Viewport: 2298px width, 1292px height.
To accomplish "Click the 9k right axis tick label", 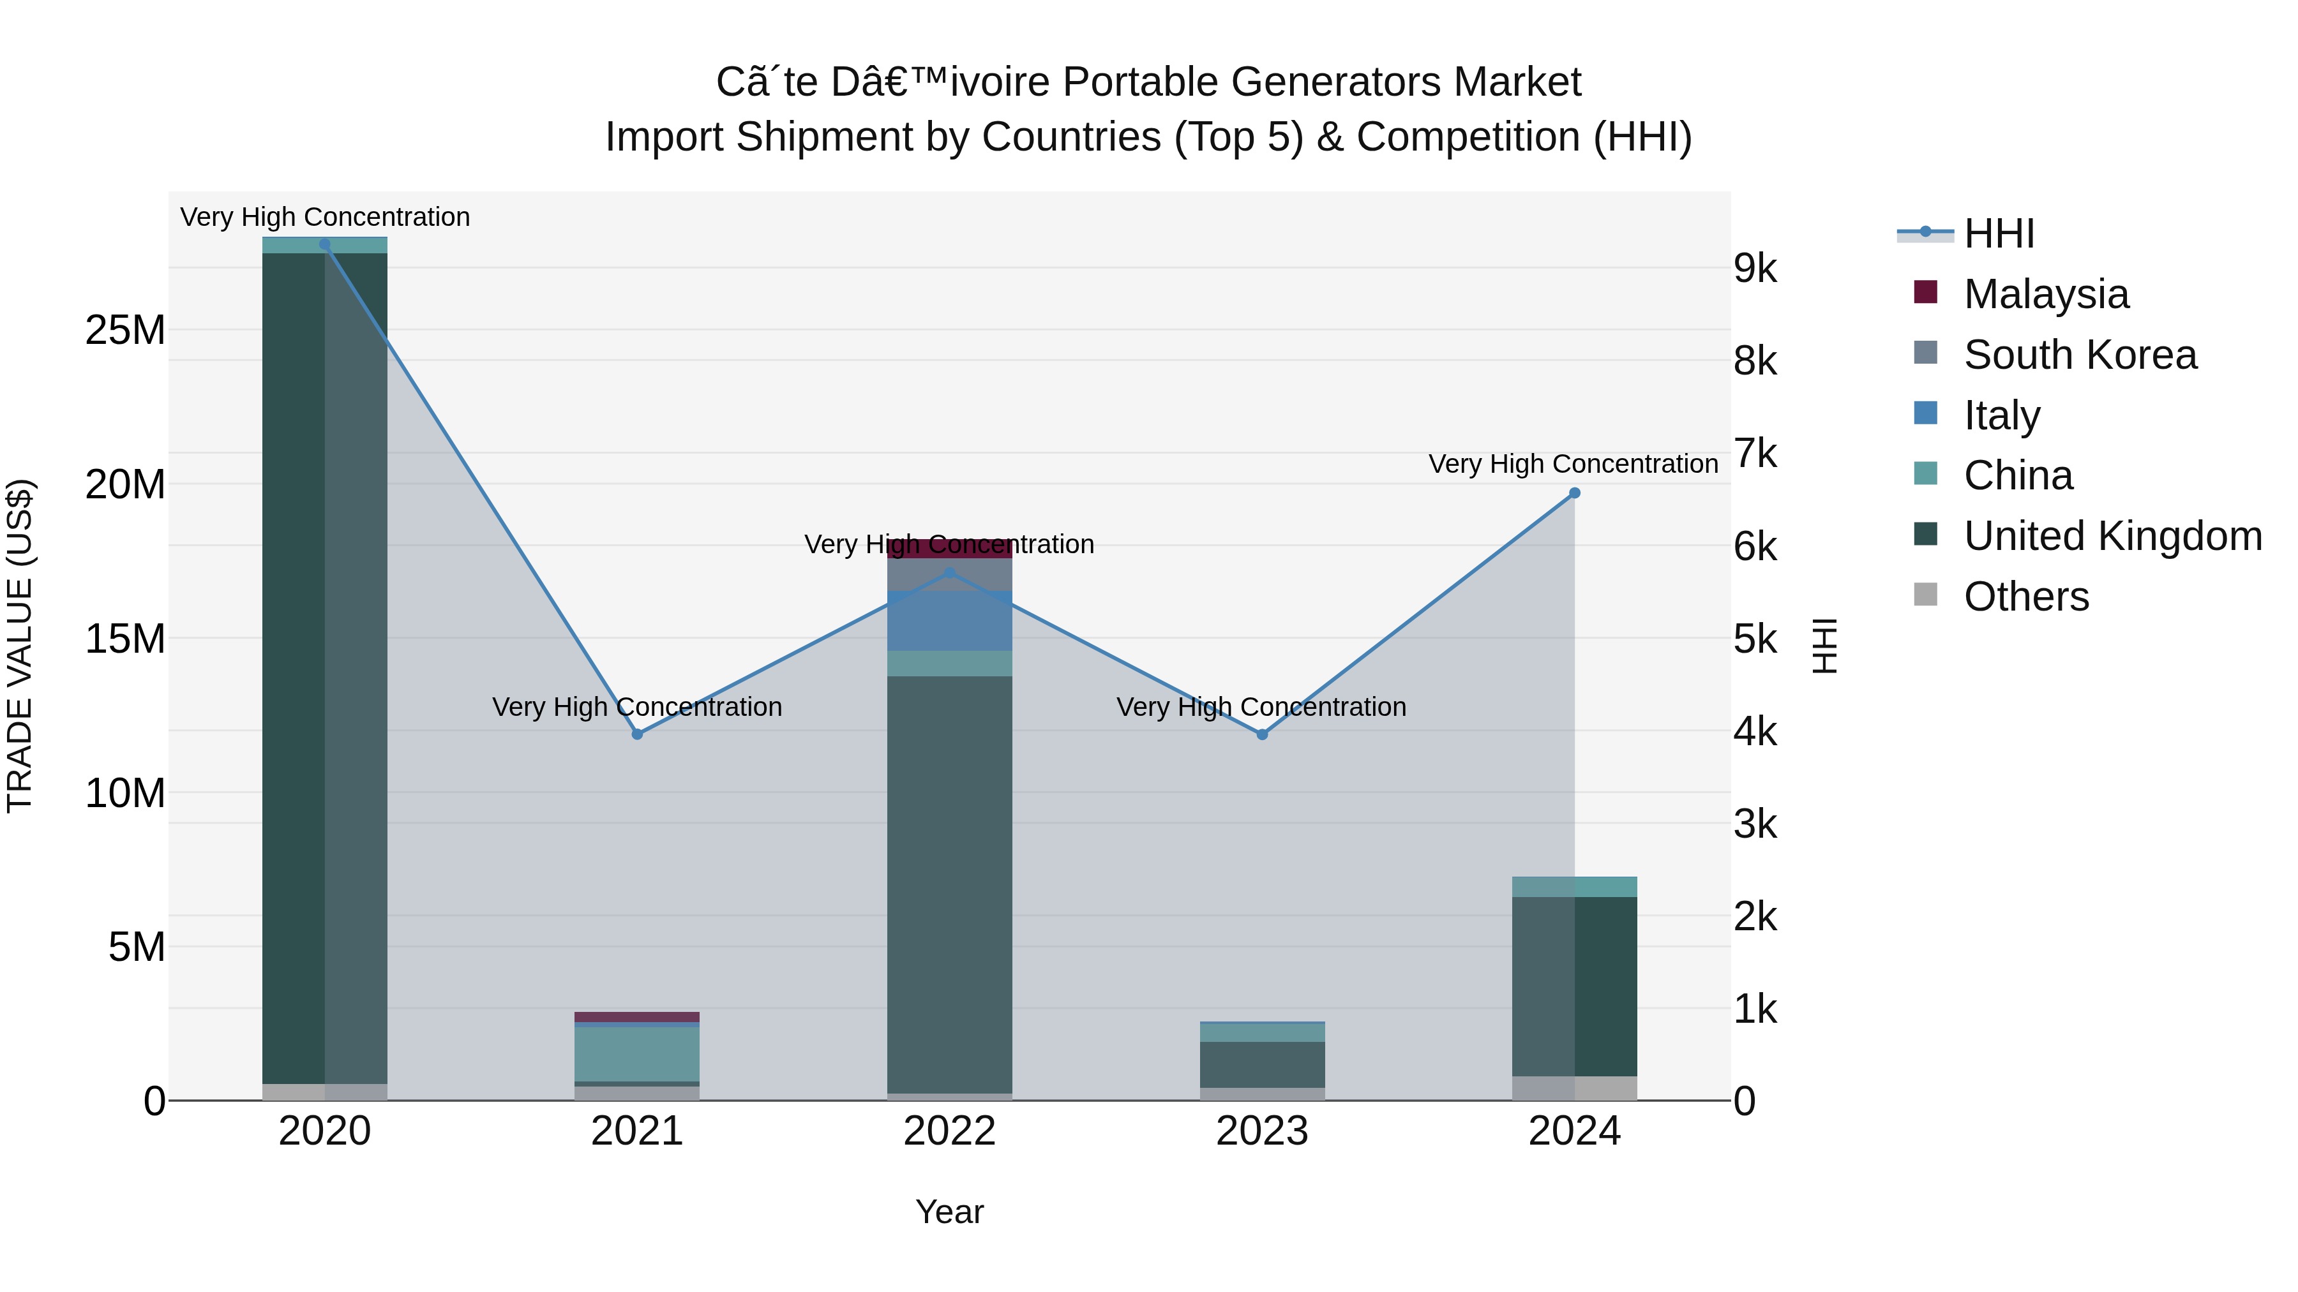I will point(1755,267).
